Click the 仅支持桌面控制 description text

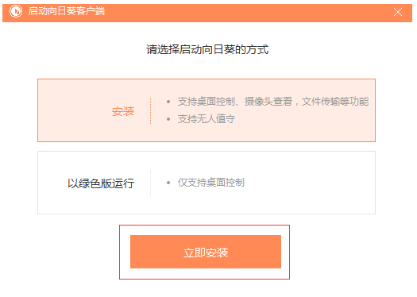click(x=211, y=183)
